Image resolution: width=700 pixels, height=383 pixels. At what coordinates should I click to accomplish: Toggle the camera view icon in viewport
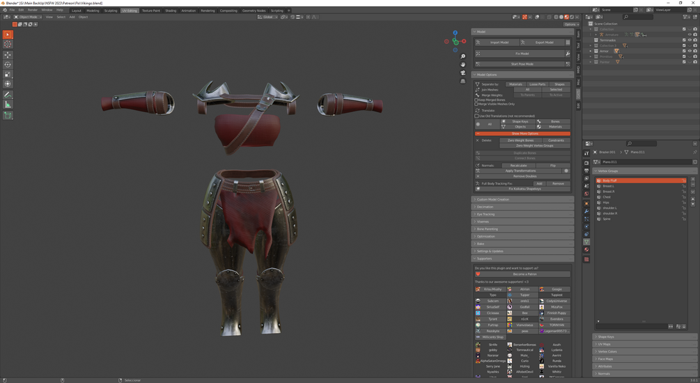coord(463,72)
